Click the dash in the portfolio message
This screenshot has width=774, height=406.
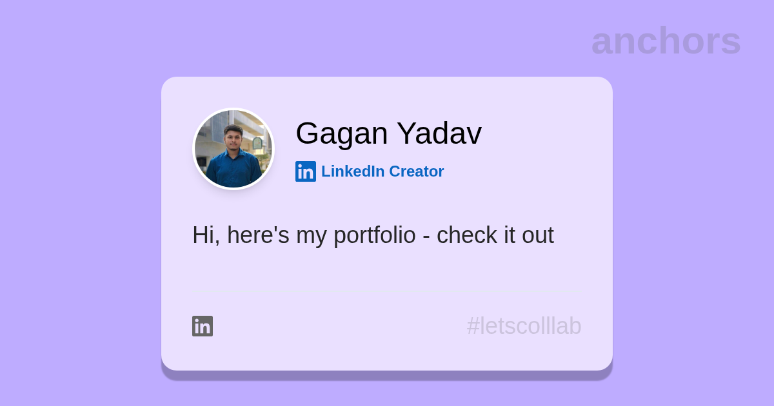point(426,237)
